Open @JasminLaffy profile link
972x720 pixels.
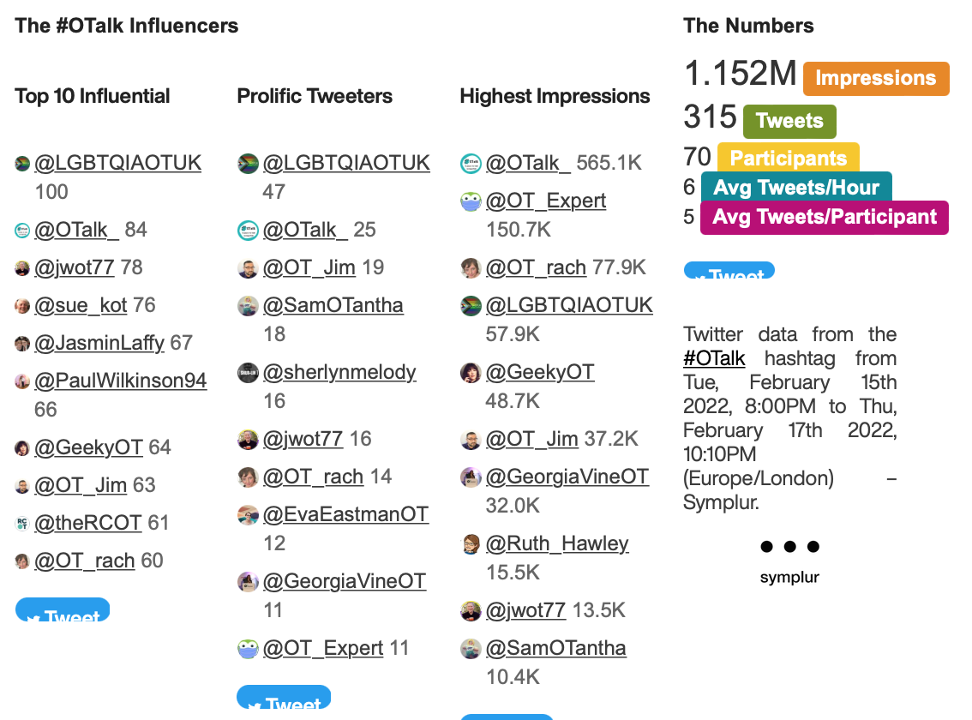click(x=99, y=343)
